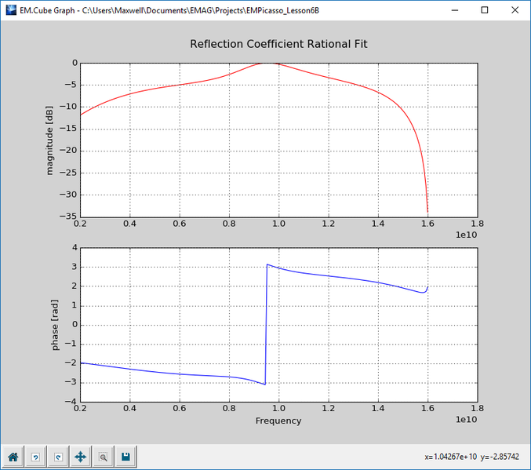Viewport: 531px width, 470px height.
Task: Click the phase [rad] axis label
Action: [x=55, y=325]
